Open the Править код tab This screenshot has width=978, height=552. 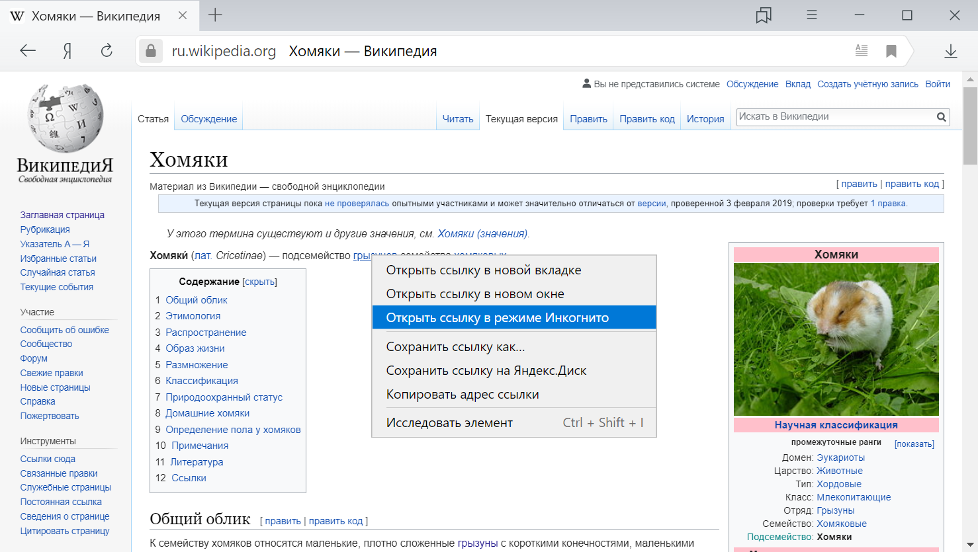[x=647, y=119]
